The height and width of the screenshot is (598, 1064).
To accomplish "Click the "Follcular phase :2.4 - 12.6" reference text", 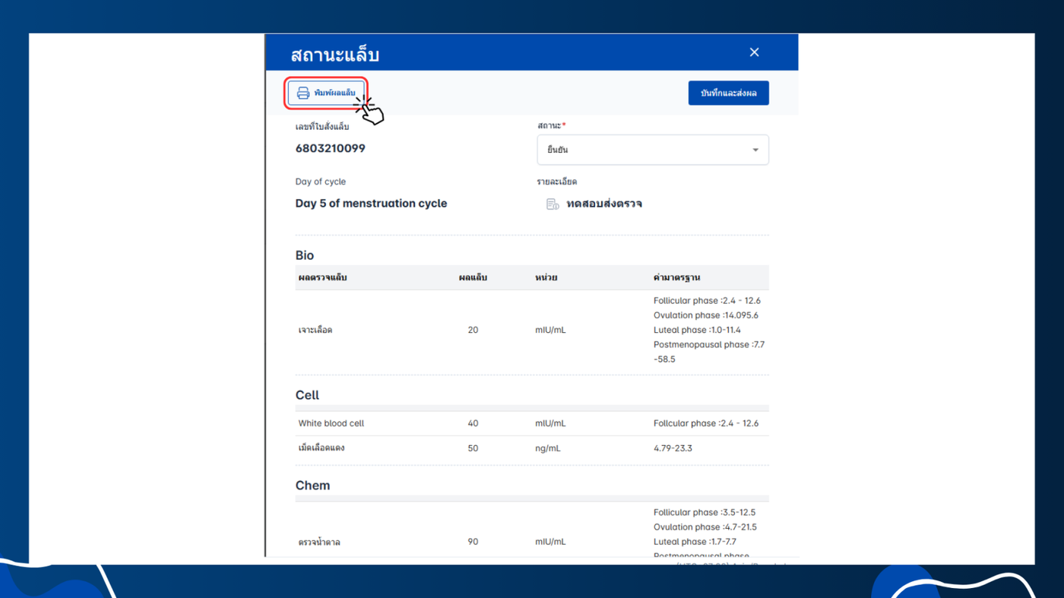I will coord(705,423).
